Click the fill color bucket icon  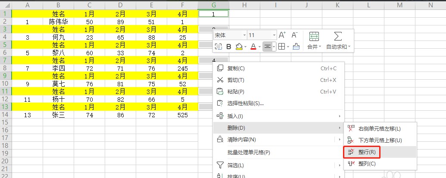point(239,47)
